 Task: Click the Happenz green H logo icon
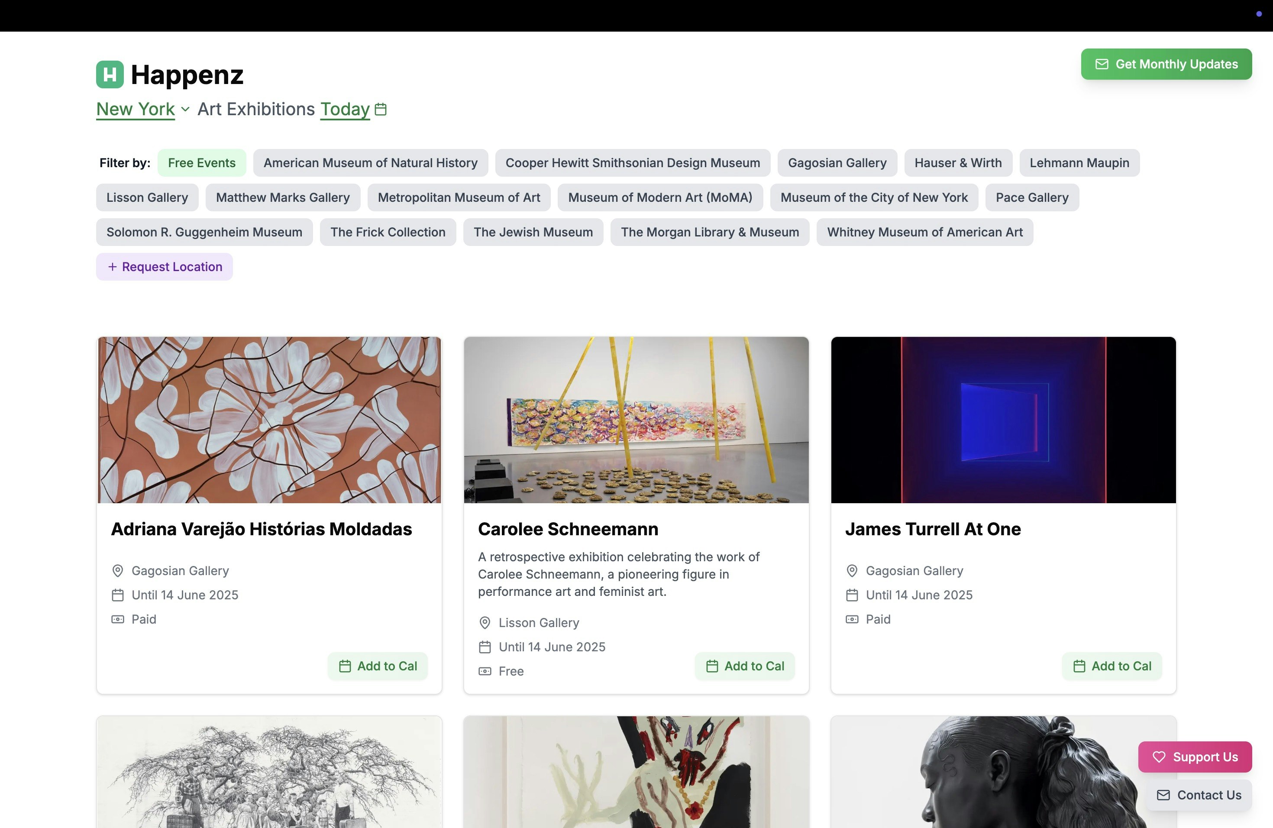coord(110,74)
